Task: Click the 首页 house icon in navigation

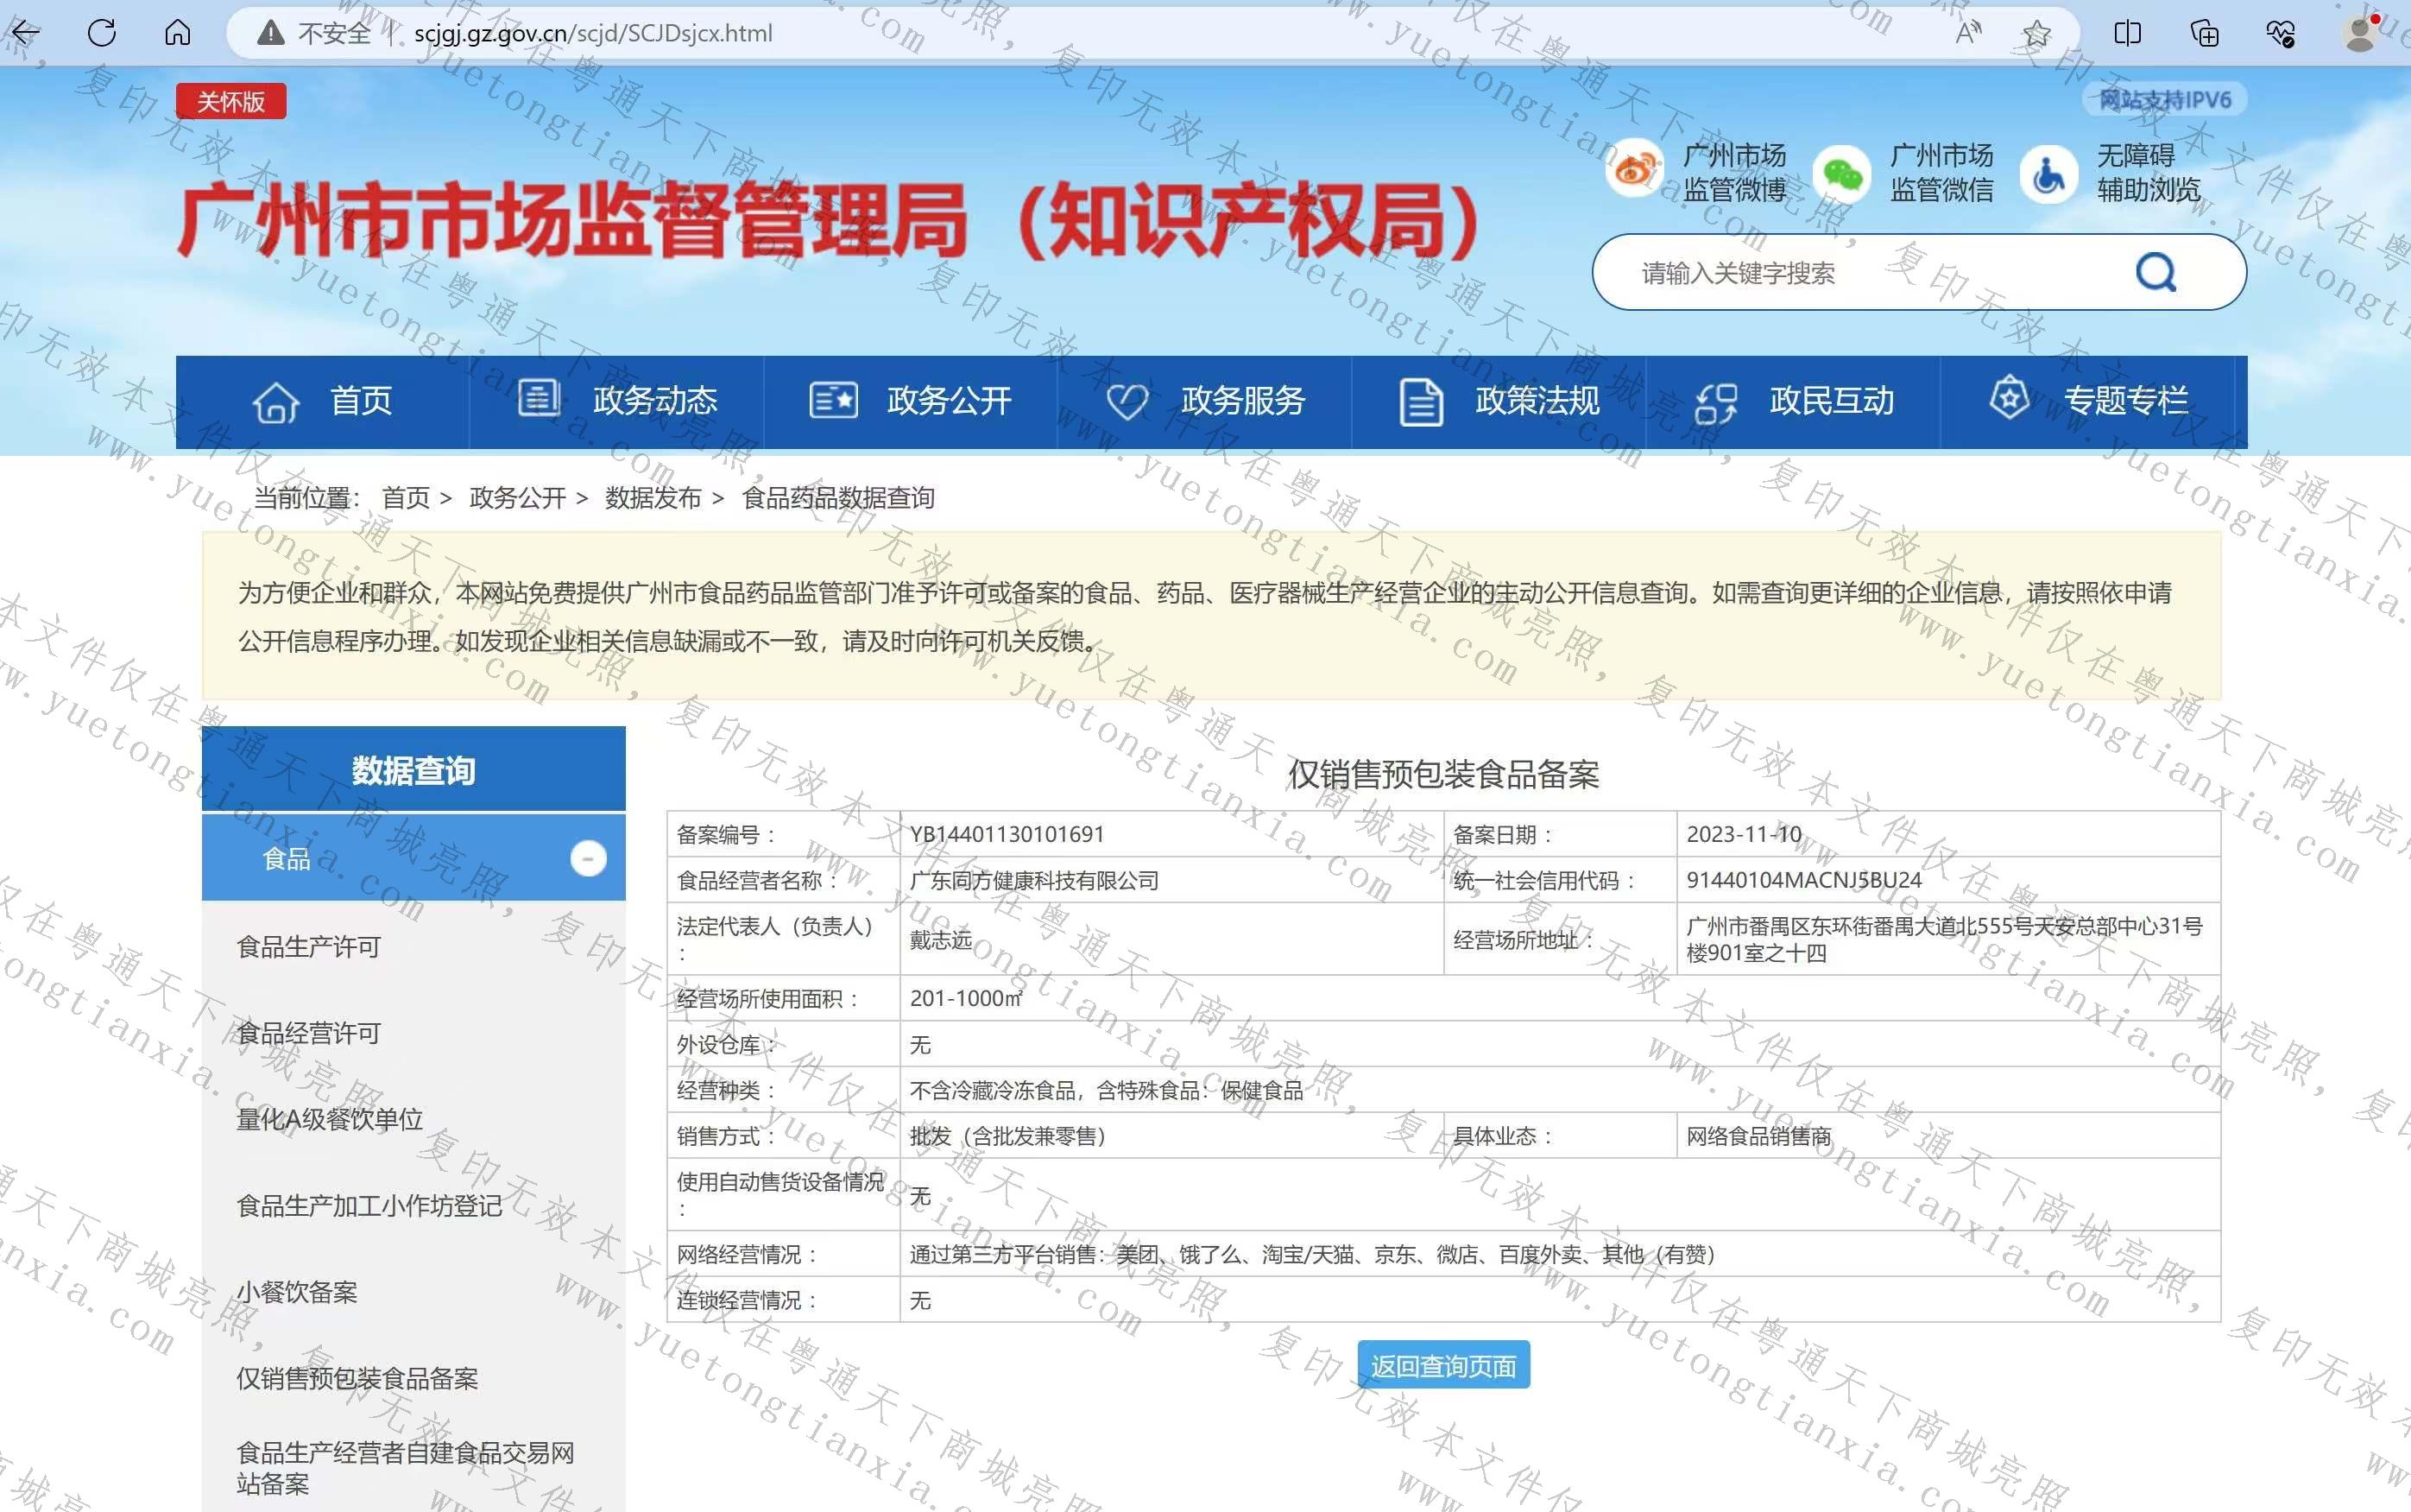Action: tap(276, 402)
